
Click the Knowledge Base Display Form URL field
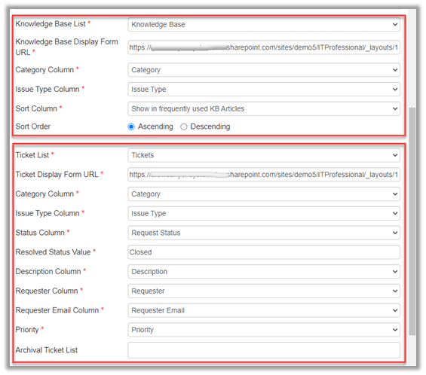tap(264, 47)
